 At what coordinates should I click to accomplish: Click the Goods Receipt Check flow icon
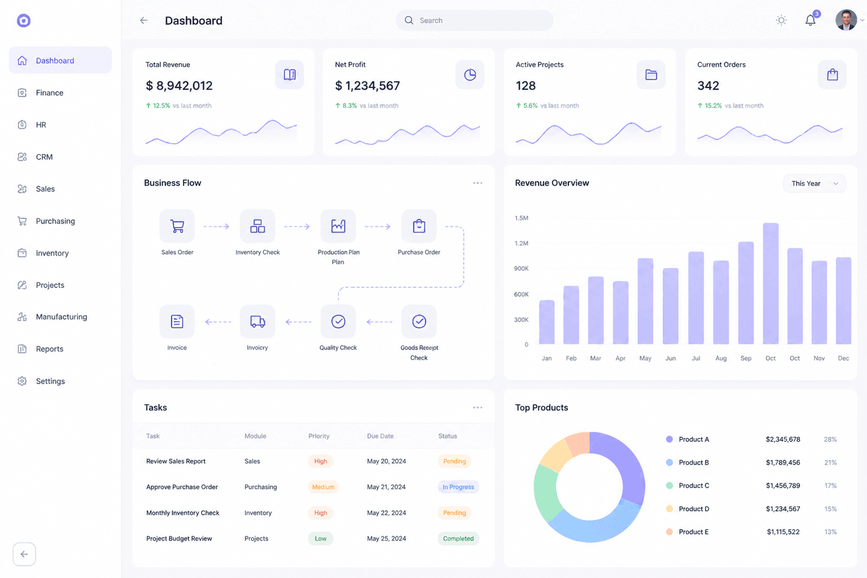[419, 322]
